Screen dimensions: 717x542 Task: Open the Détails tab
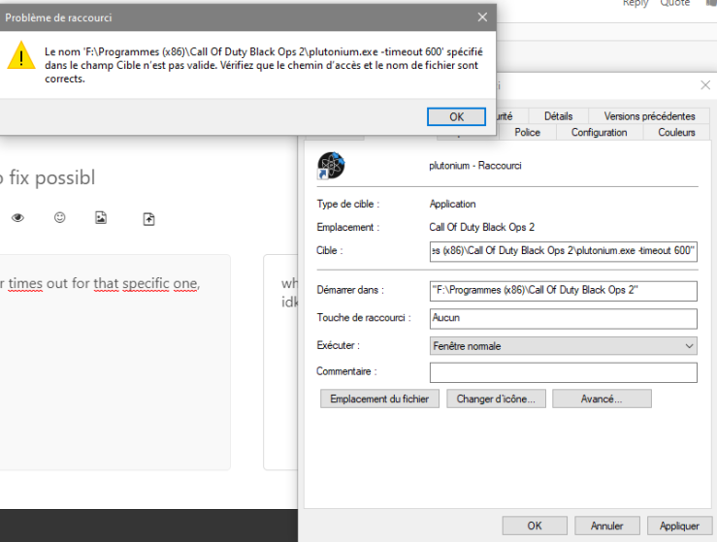click(558, 116)
